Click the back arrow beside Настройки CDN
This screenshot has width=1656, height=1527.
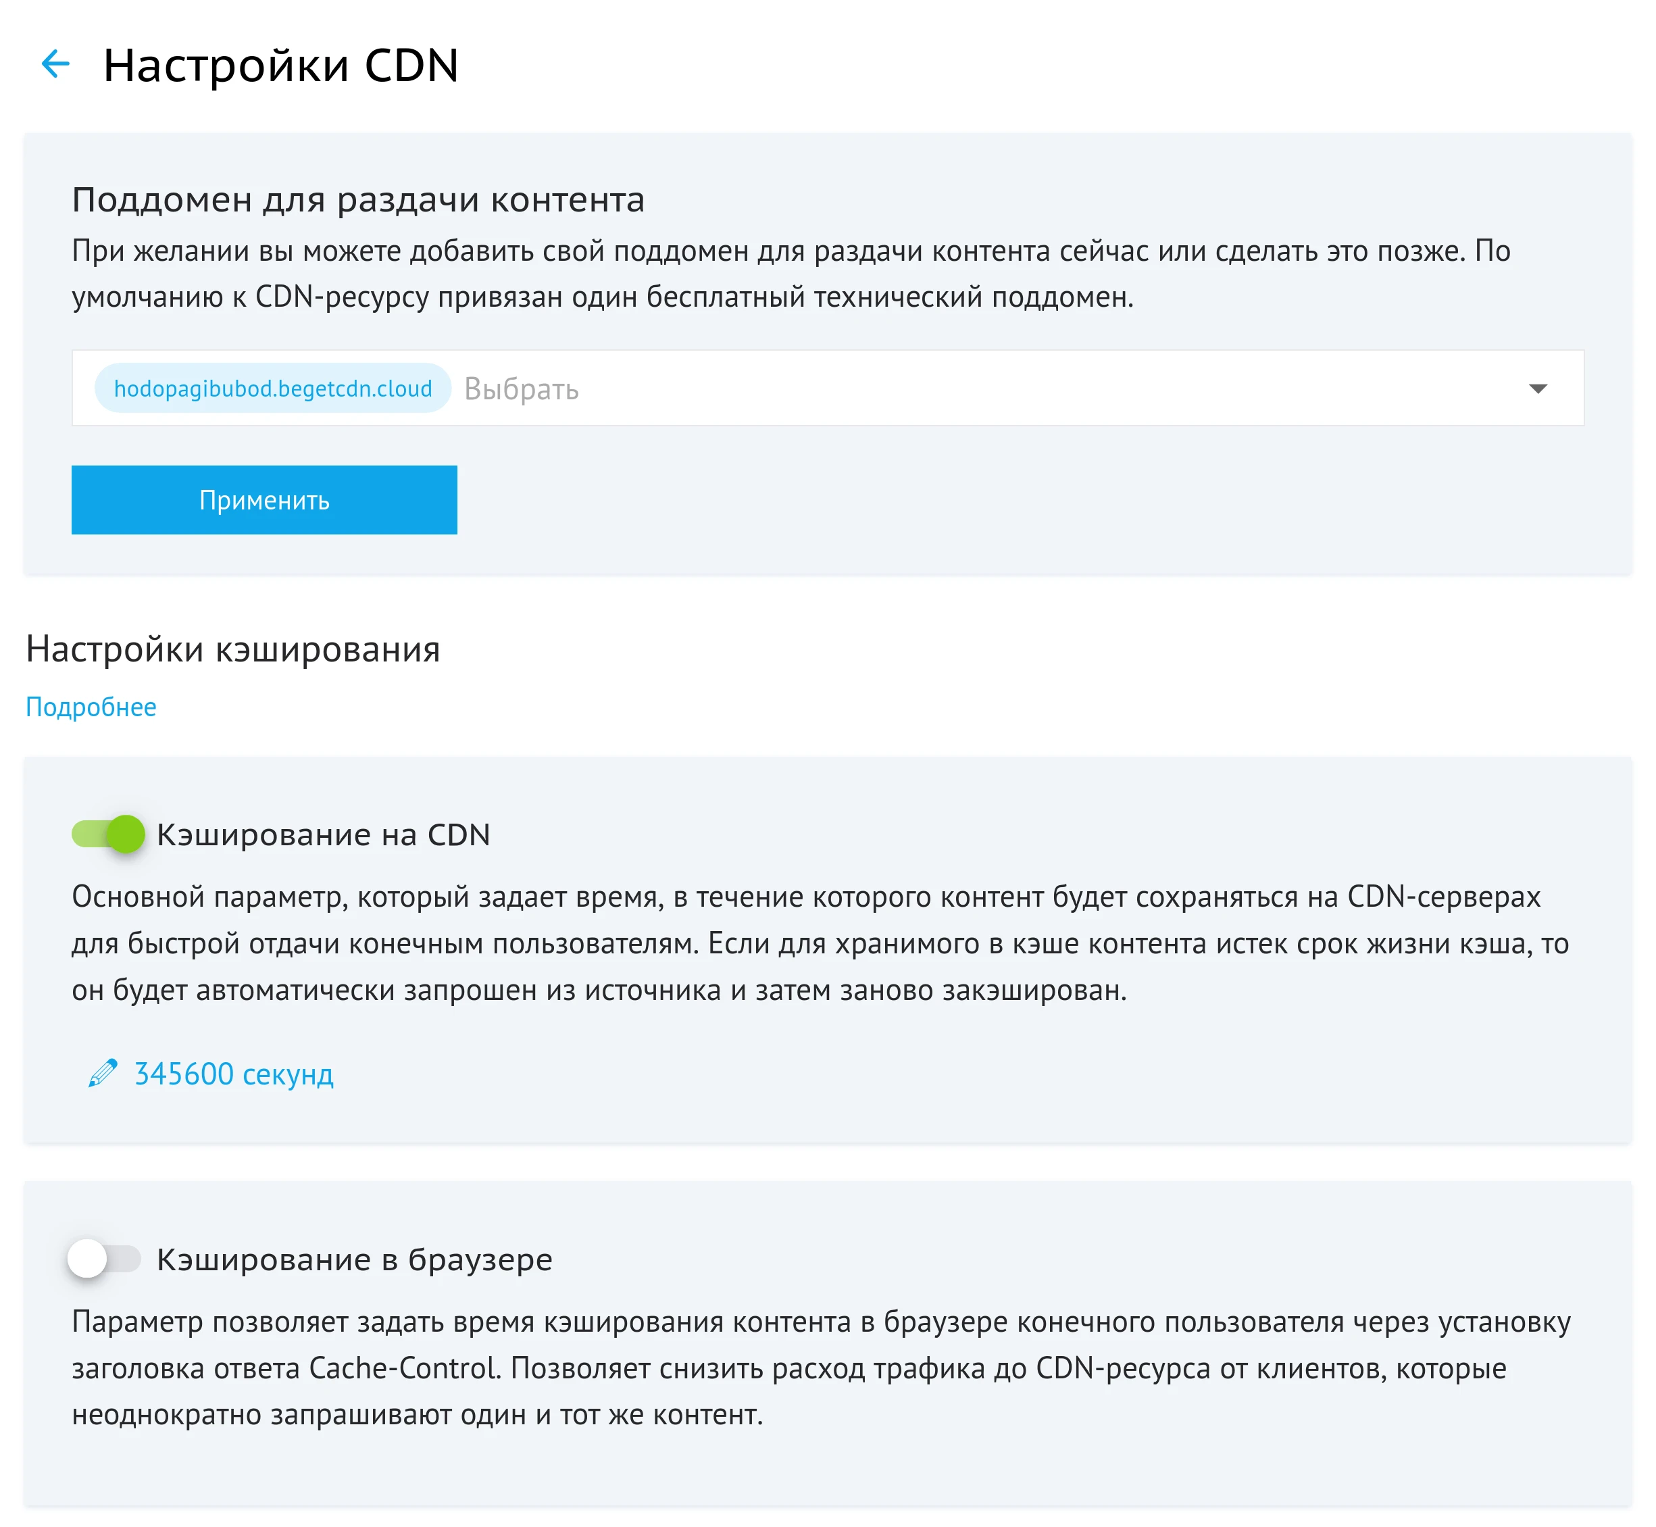pos(56,64)
